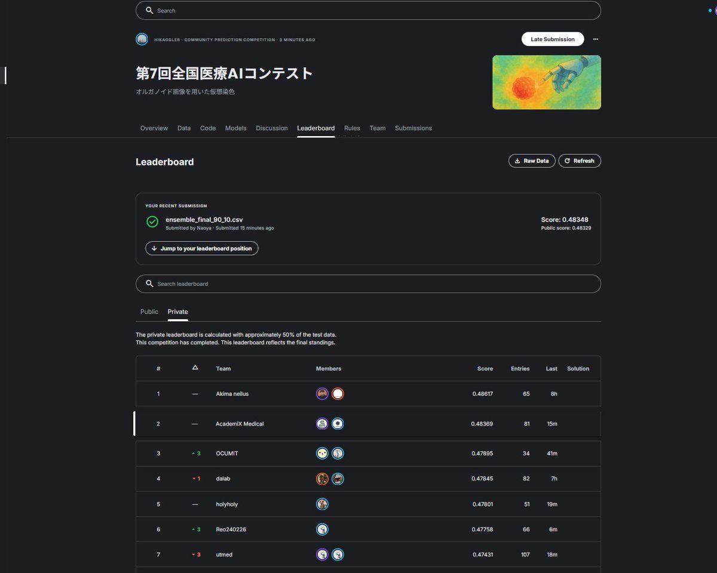717x573 pixels.
Task: Open first member avatar of Akima neilus
Action: (322, 394)
